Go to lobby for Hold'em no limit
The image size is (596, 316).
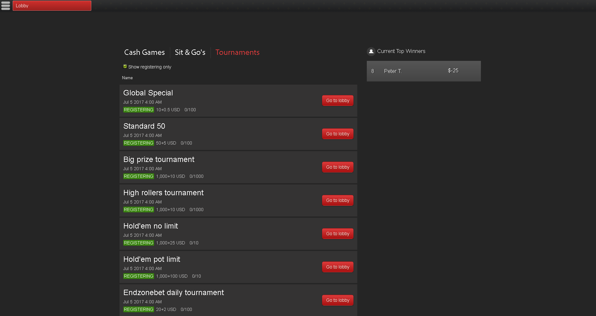(x=338, y=234)
